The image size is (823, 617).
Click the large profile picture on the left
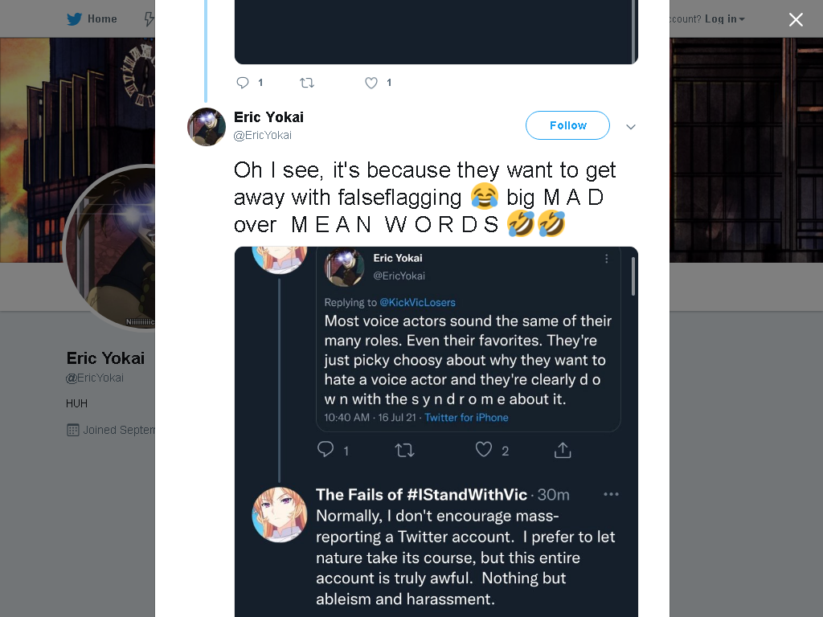tap(109, 247)
